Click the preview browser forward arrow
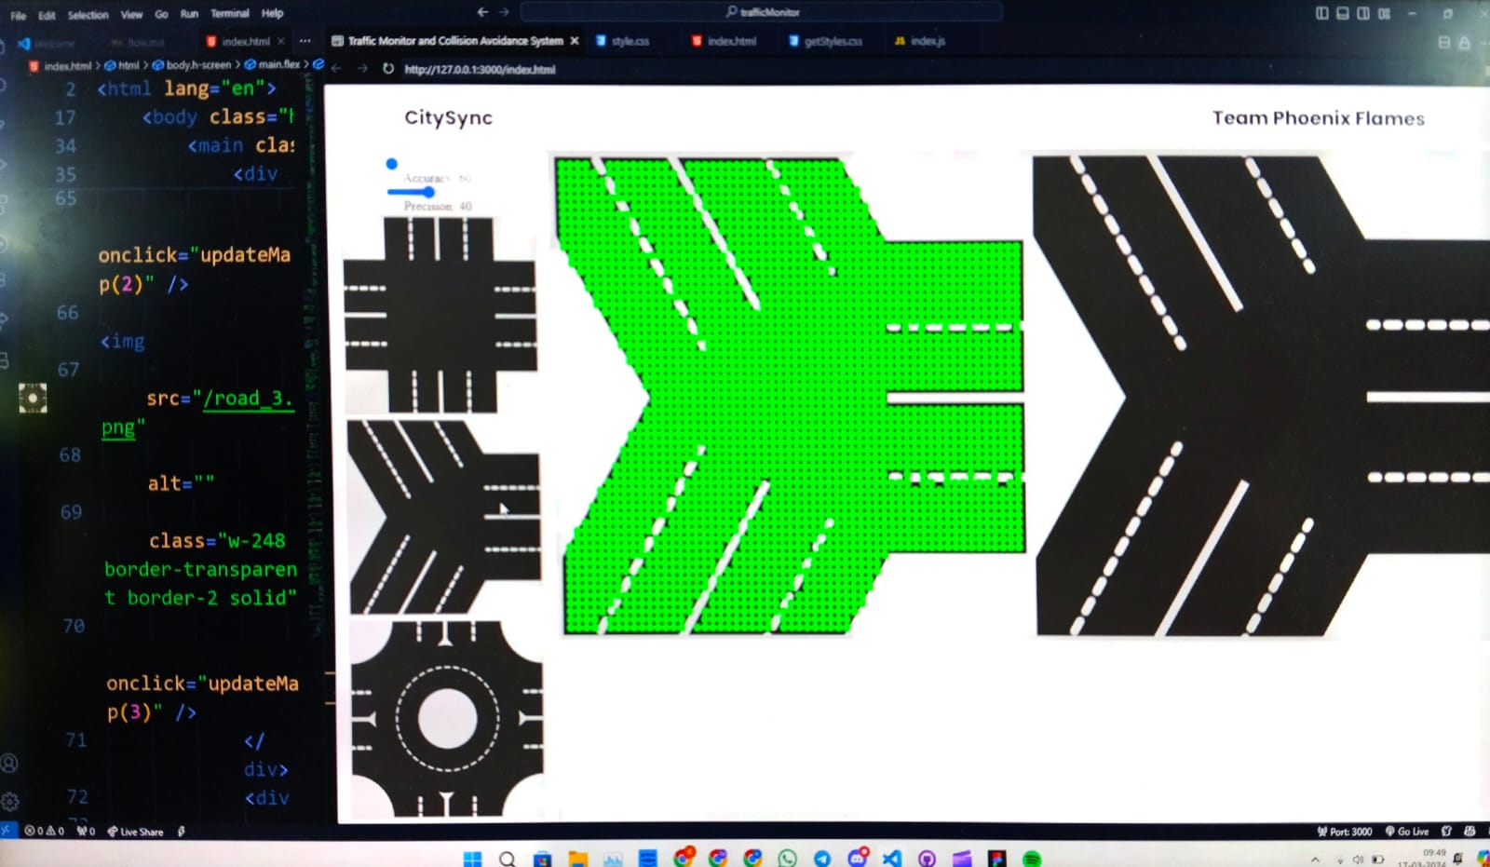Image resolution: width=1490 pixels, height=867 pixels. coord(362,68)
